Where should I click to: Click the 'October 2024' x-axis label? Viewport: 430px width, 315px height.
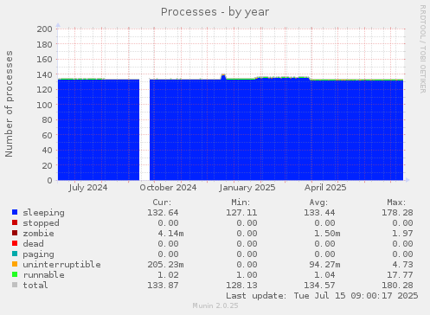point(168,188)
